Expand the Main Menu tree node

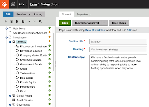6,29
